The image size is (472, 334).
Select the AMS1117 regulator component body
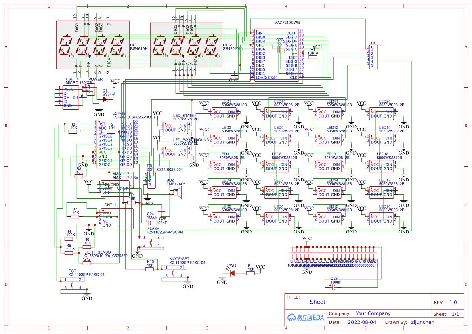[x=115, y=189]
